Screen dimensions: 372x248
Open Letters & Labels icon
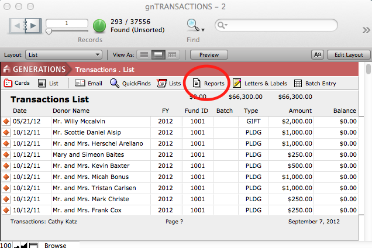coord(237,84)
